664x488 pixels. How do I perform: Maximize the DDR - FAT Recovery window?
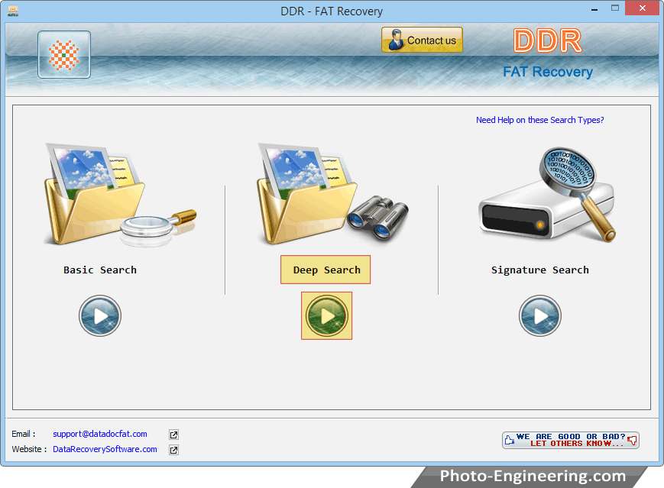point(615,8)
